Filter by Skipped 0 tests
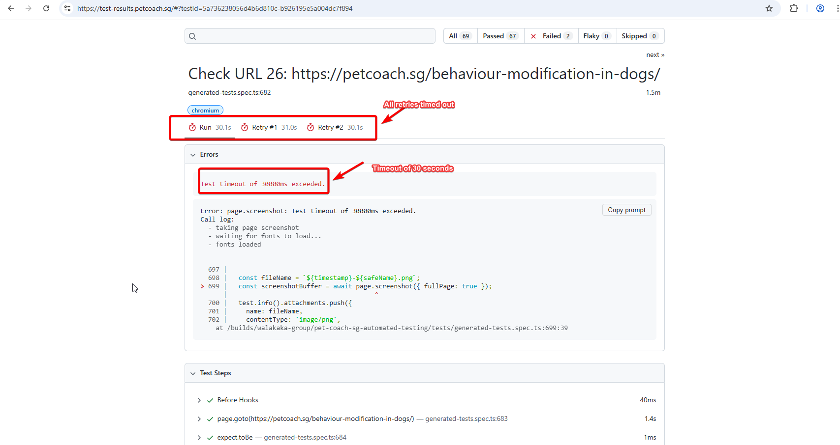Viewport: 840px width, 445px height. [x=640, y=36]
